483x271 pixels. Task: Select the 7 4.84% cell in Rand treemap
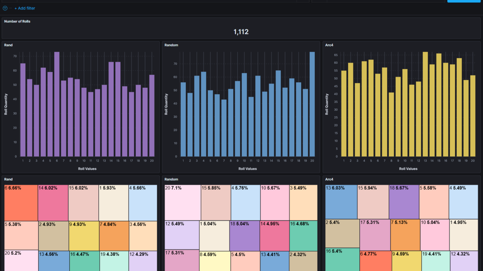click(114, 236)
